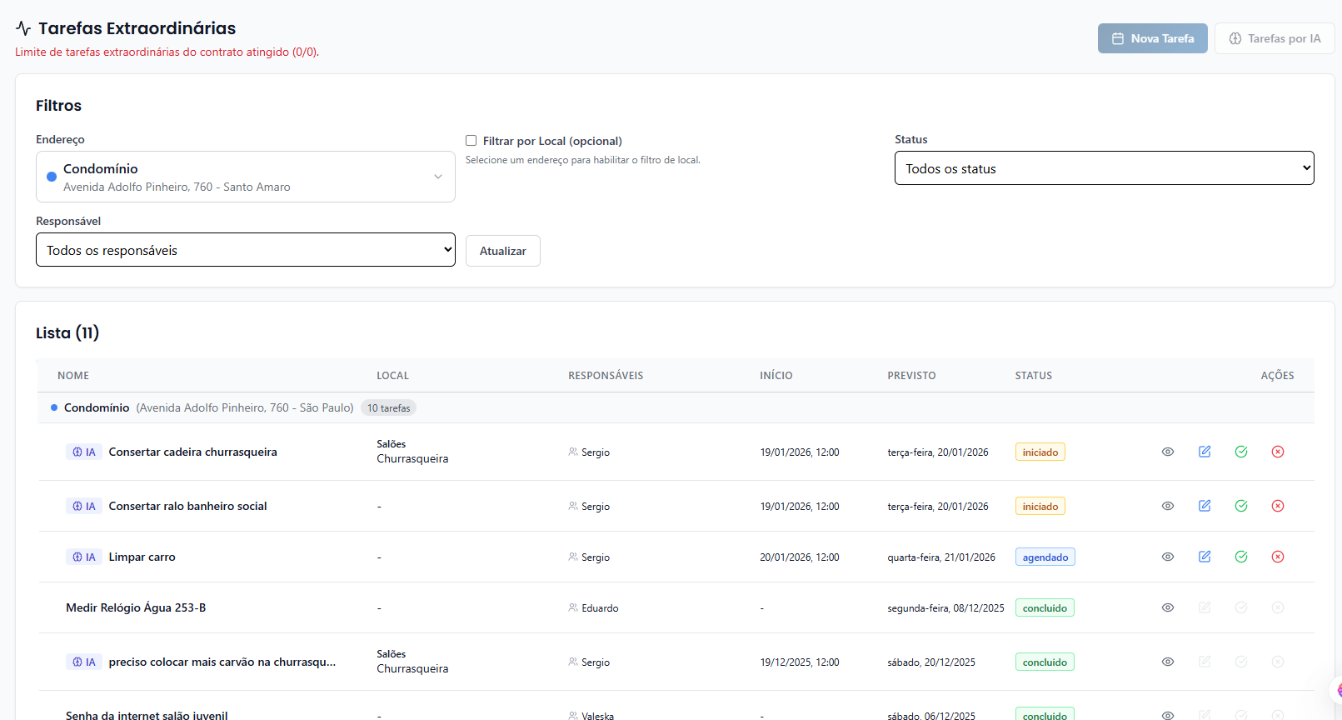Mark Consertar ralo banheiro social as complete
The height and width of the screenshot is (720, 1342).
pos(1241,506)
